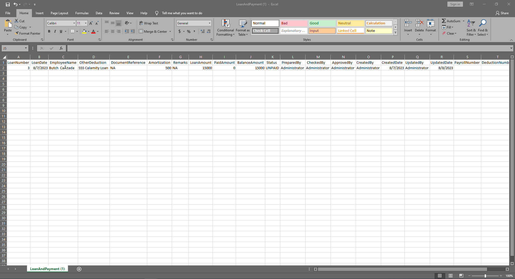Copy the selected cells
Viewport: 515px width, 279px height.
pyautogui.click(x=21, y=27)
